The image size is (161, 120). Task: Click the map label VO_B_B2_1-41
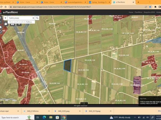click(81, 32)
